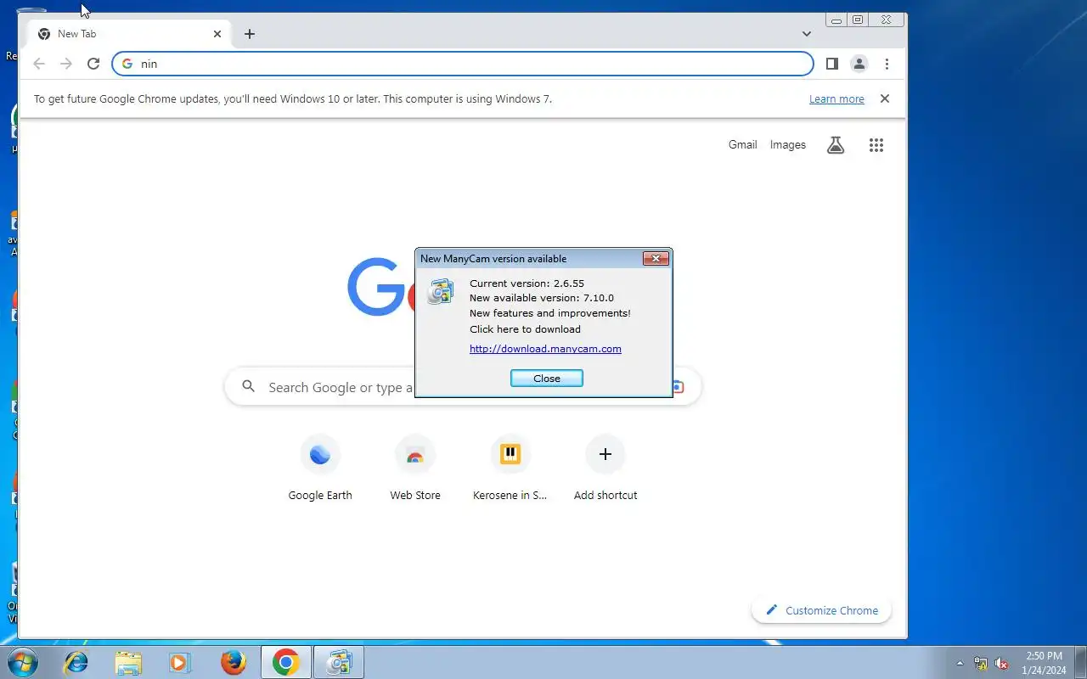
Task: Click the Windows update notice text
Action: [293, 99]
